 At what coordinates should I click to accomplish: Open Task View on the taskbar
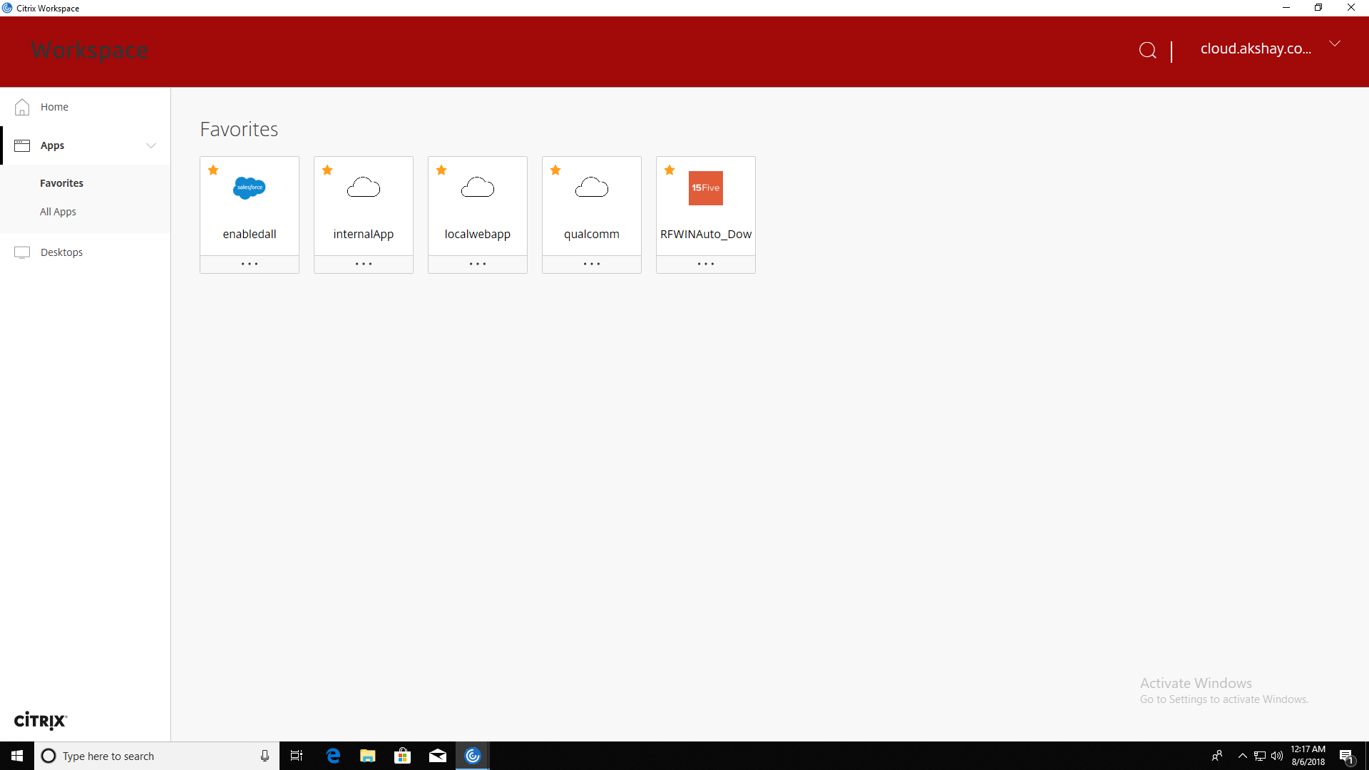[x=297, y=756]
